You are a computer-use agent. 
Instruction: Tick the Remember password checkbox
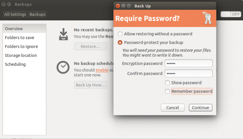167,91
